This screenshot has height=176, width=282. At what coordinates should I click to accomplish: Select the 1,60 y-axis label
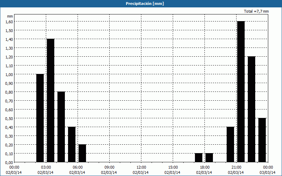[x=9, y=21]
